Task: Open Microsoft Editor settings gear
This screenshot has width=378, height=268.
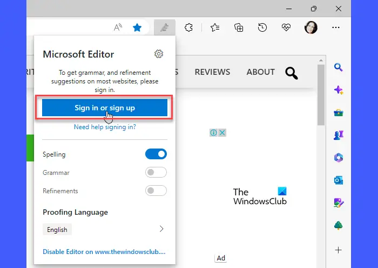Action: pyautogui.click(x=159, y=54)
